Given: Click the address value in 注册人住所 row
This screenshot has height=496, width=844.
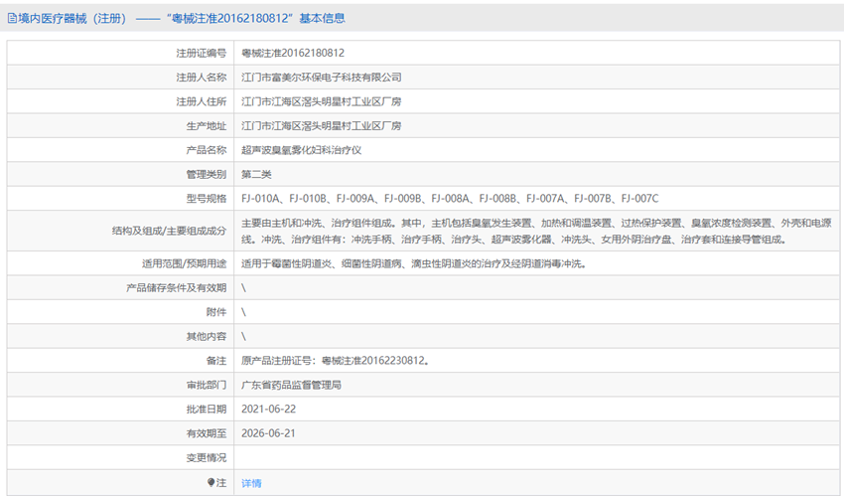Looking at the screenshot, I should pos(322,101).
